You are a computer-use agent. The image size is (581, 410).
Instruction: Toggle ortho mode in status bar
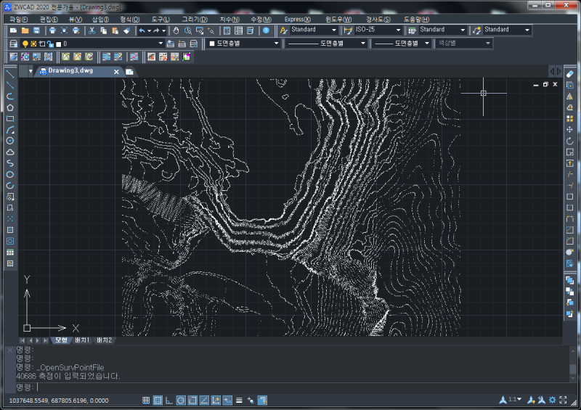point(169,400)
